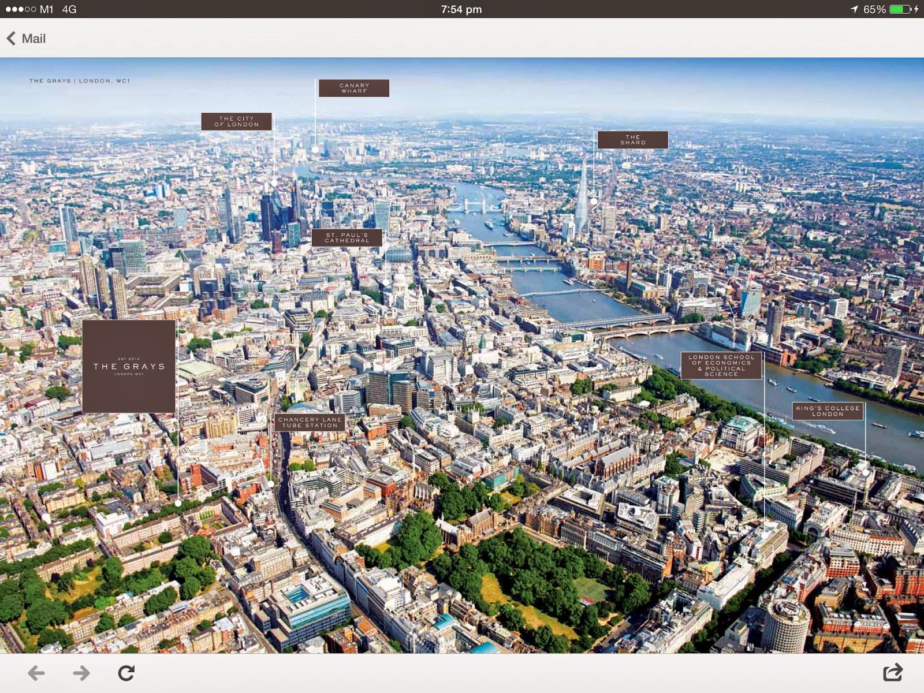
Task: Tap the 7:54 pm clock display
Action: coord(462,9)
